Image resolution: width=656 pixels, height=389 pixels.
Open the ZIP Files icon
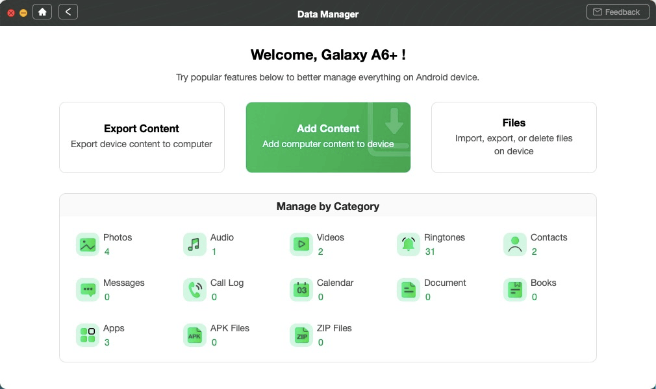(301, 335)
